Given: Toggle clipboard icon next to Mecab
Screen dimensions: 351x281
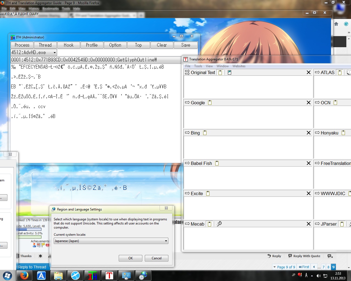Looking at the screenshot, I should (x=210, y=224).
